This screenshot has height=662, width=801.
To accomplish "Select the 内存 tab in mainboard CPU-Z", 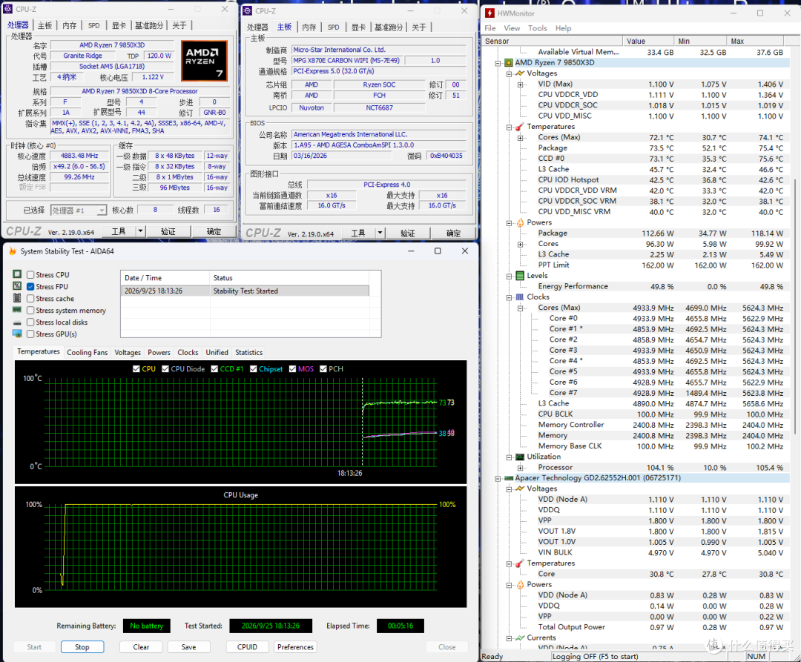I will tap(309, 27).
